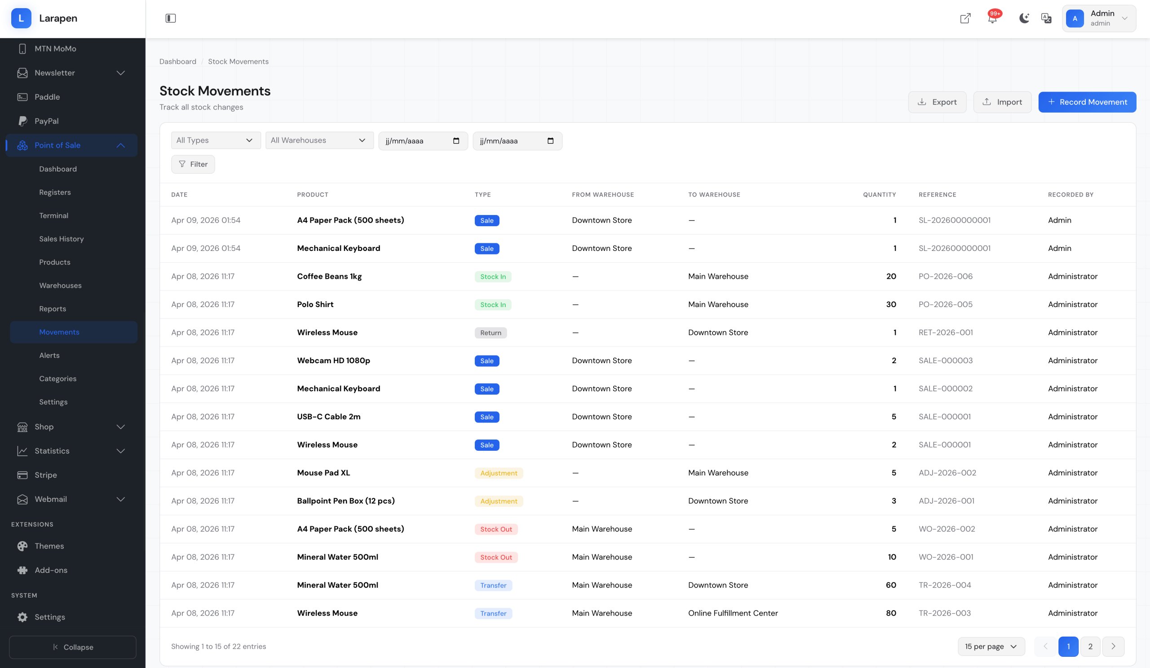Toggle the sidebar panel icon
Screen dimensions: 1150x668
point(170,18)
